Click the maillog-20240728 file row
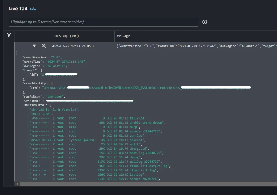 click(x=96, y=162)
